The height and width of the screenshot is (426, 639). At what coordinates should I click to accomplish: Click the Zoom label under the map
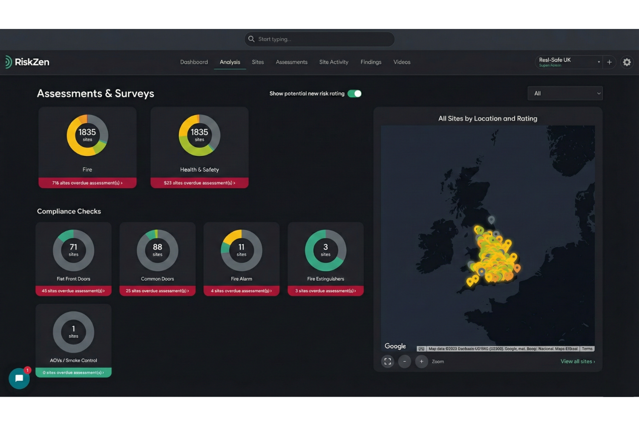coord(438,362)
